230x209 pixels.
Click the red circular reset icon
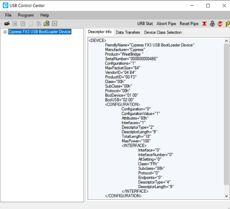pyautogui.click(x=219, y=24)
